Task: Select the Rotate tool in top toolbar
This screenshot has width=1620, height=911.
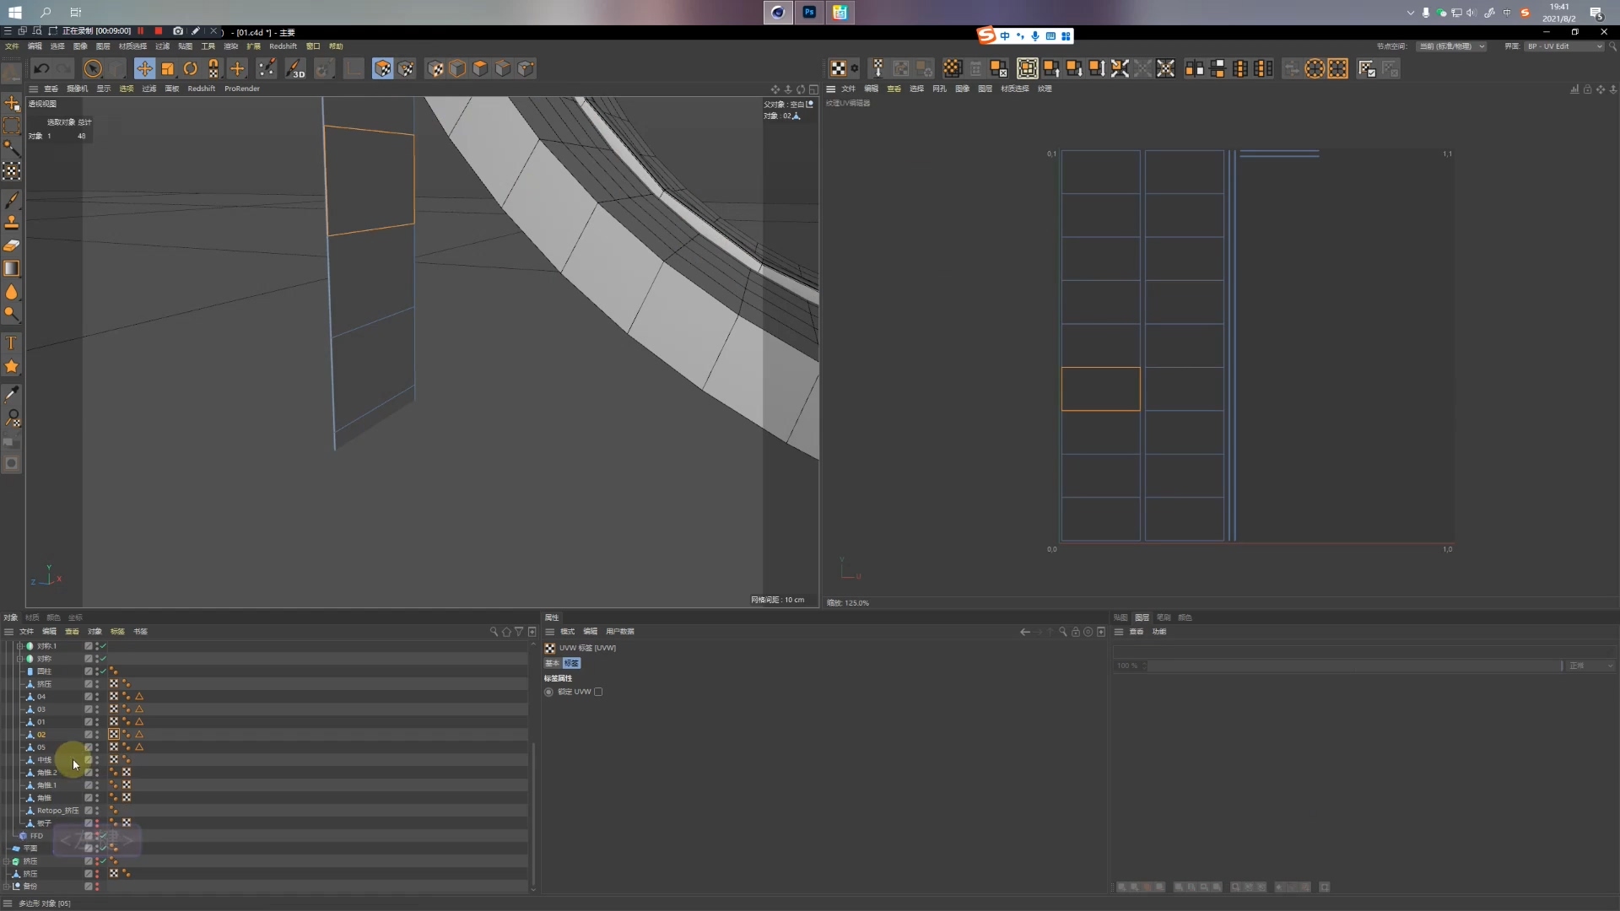Action: (x=191, y=69)
